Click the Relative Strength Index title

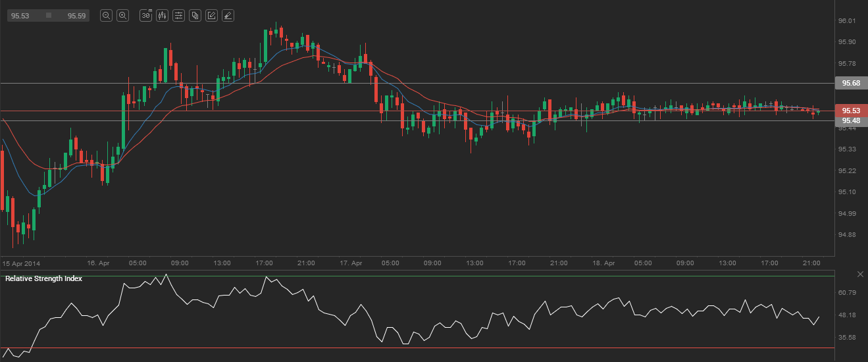(x=43, y=278)
